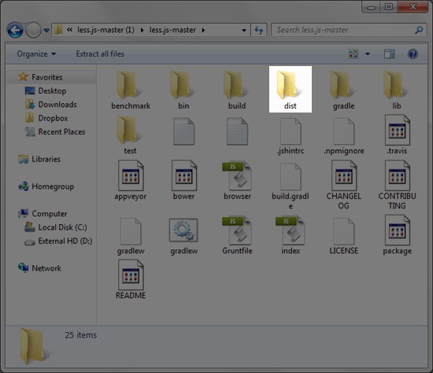Screen dimensions: 433x373
Task: Open the Organize dropdown menu
Action: pos(36,54)
